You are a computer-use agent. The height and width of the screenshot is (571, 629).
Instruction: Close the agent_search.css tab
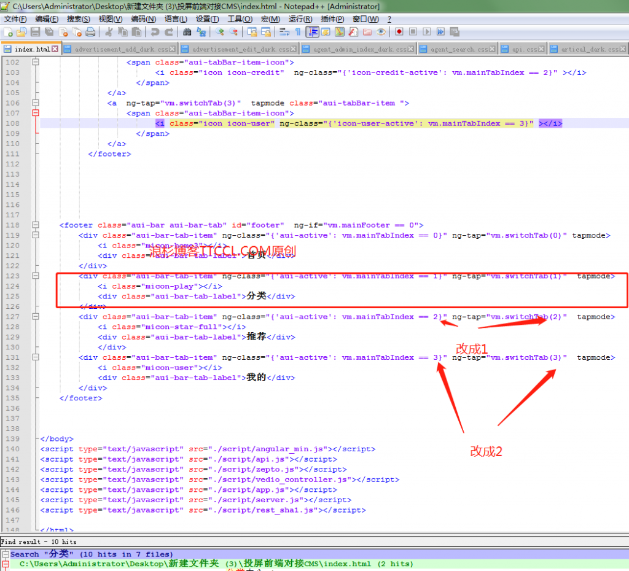point(492,49)
